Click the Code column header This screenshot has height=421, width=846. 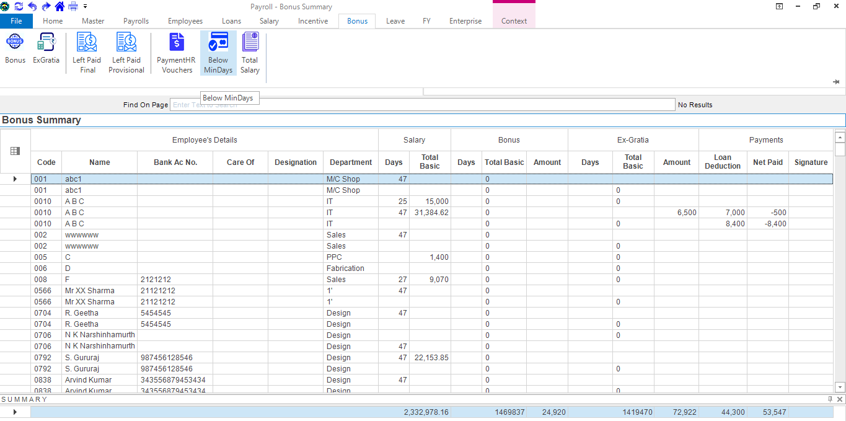46,162
